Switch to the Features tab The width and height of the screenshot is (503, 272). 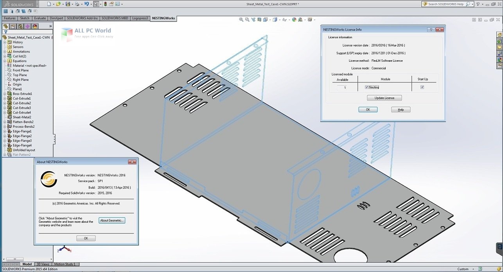tap(10, 18)
